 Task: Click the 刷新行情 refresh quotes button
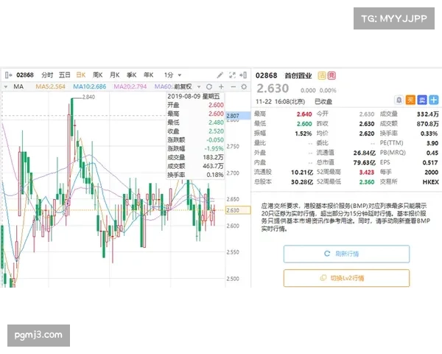346,254
